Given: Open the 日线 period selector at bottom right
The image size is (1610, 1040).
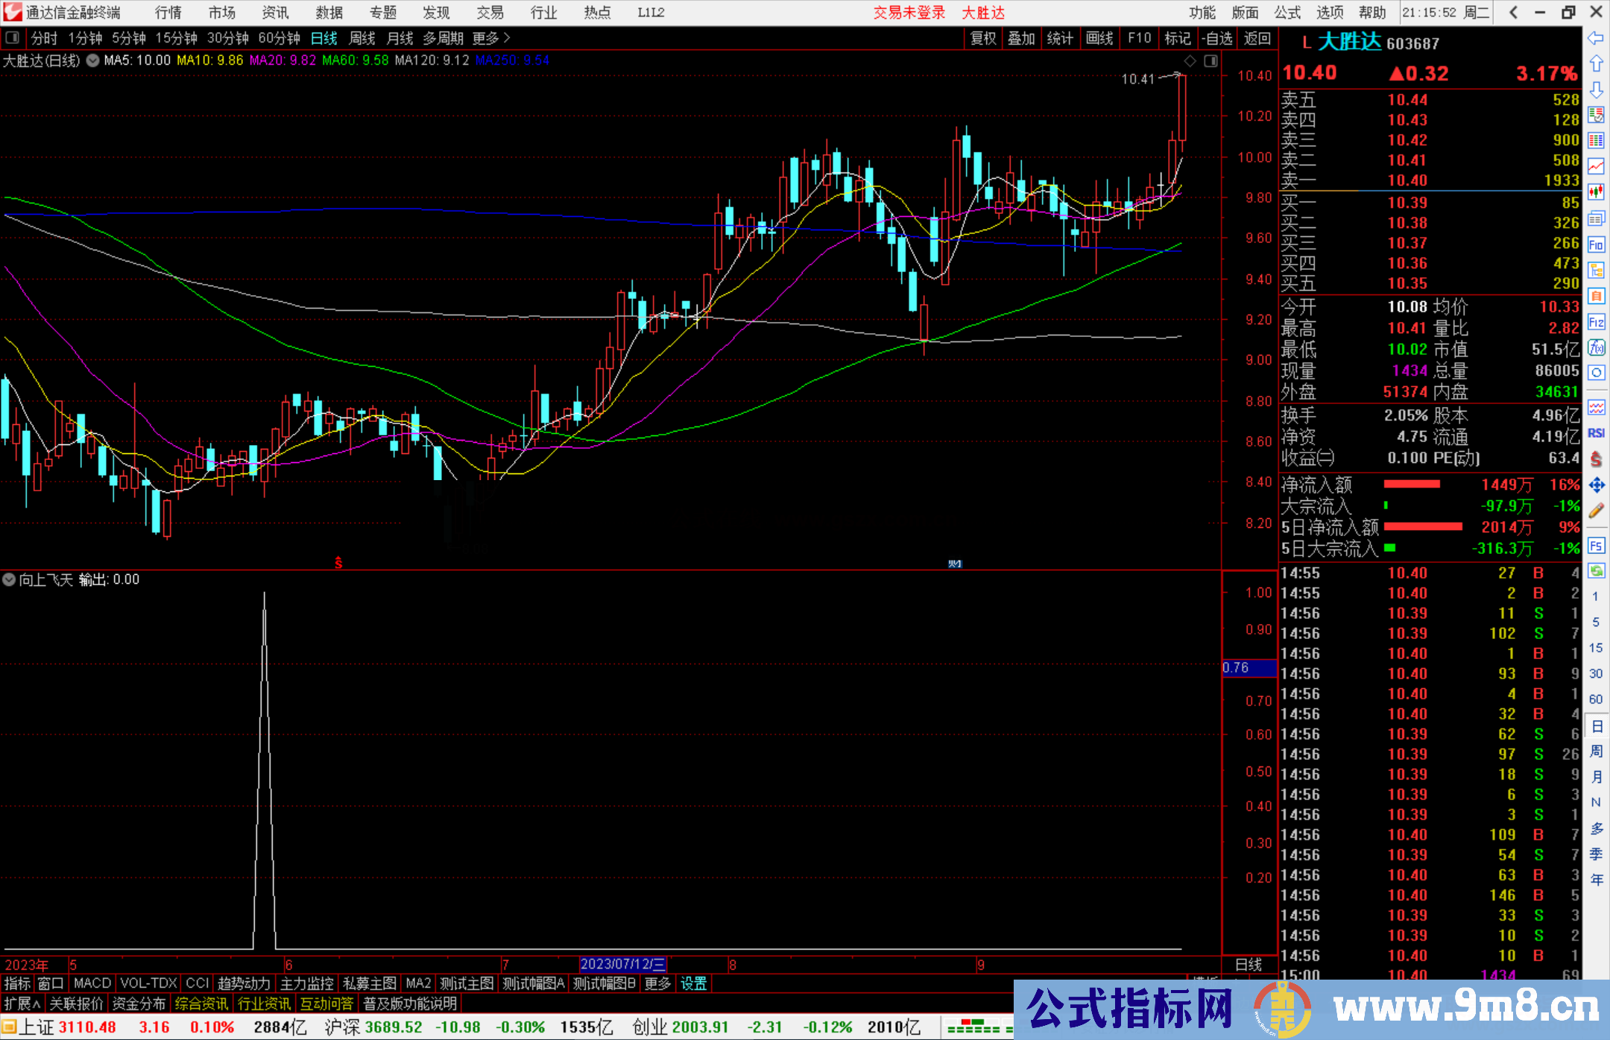Looking at the screenshot, I should point(1248,965).
